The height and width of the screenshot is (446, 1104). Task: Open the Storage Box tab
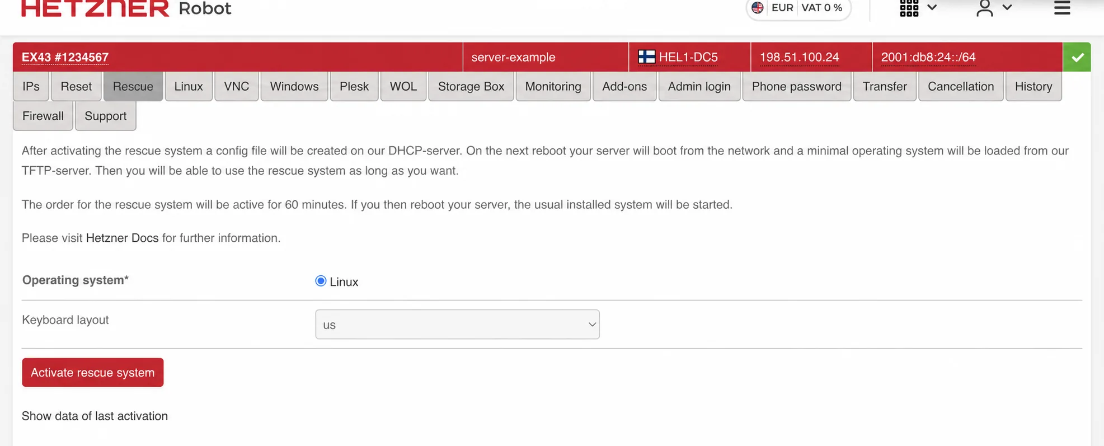click(471, 86)
